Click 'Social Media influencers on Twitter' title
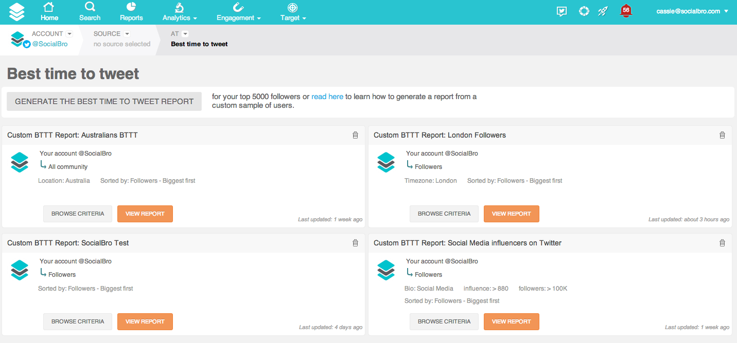This screenshot has width=737, height=343. pos(505,243)
